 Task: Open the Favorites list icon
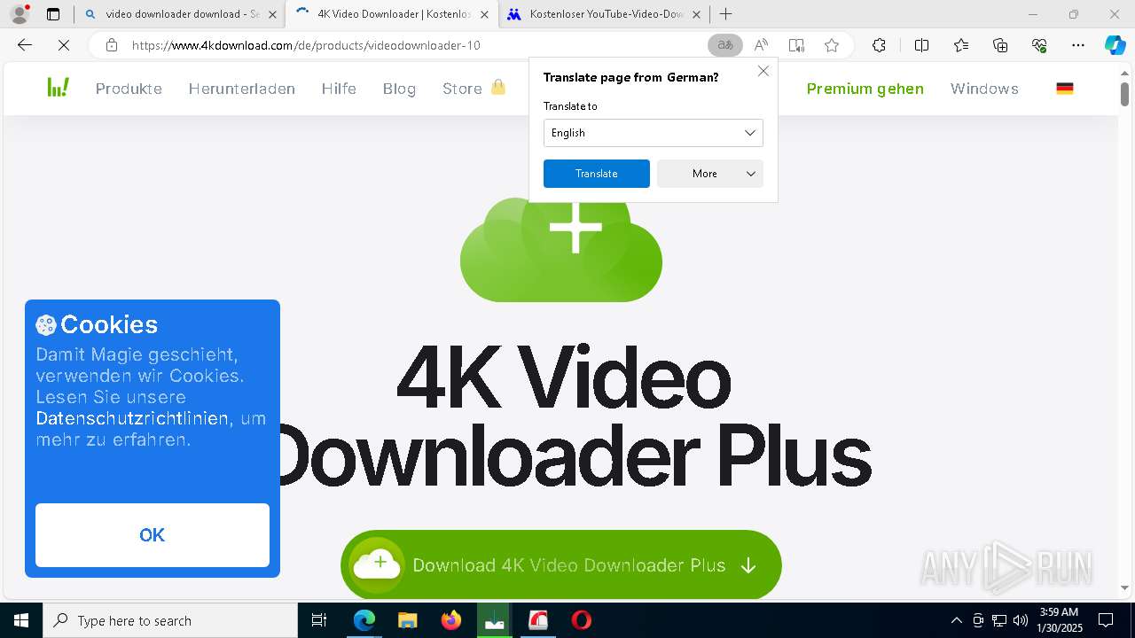(x=961, y=45)
